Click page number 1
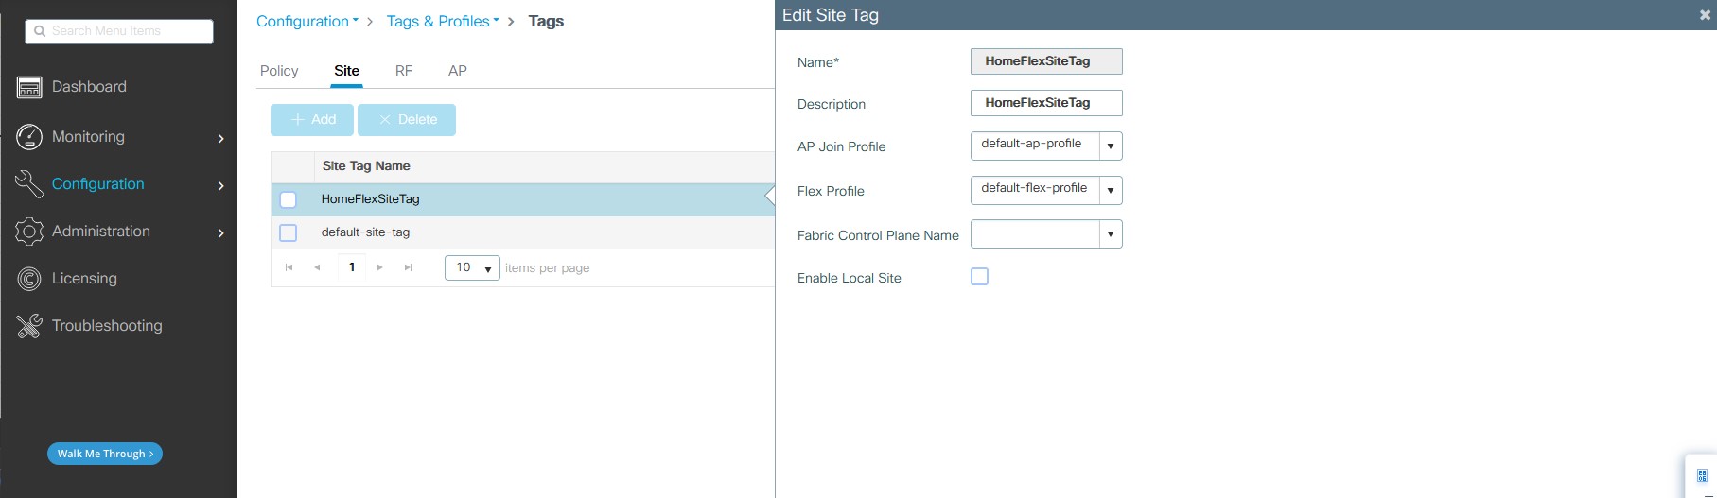Screen dimensions: 1717x498 click(x=352, y=267)
